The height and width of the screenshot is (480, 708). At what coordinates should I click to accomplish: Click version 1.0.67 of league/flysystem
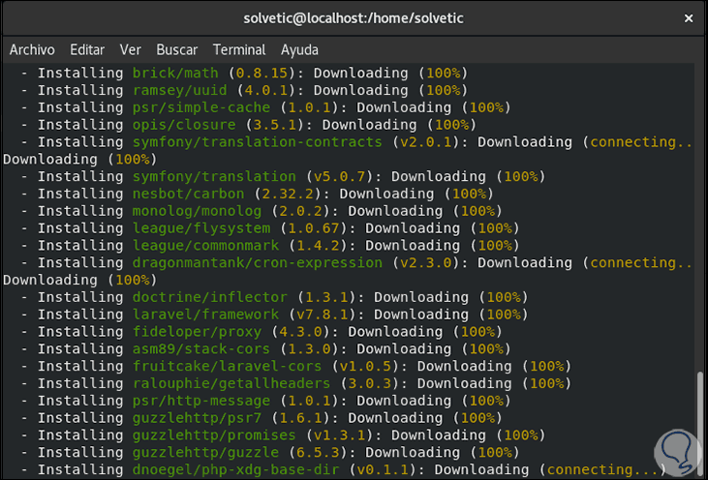coord(314,227)
